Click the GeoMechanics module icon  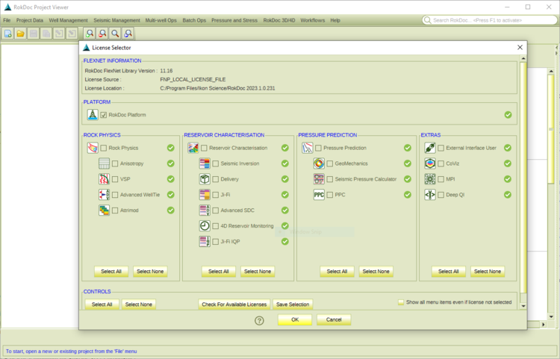(319, 163)
